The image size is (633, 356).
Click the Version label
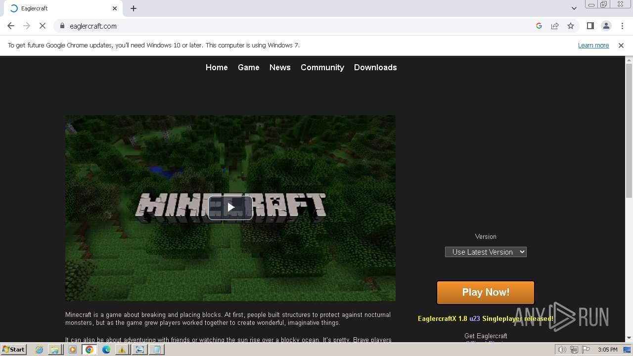(x=486, y=236)
